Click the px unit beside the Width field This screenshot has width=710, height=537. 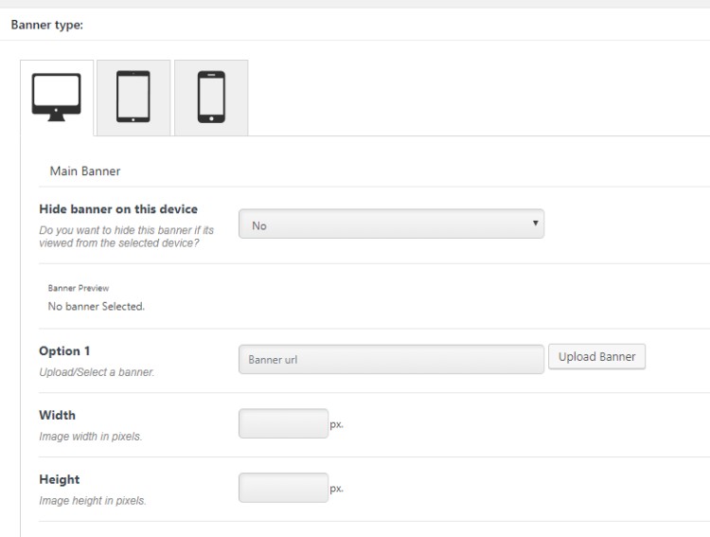(336, 424)
